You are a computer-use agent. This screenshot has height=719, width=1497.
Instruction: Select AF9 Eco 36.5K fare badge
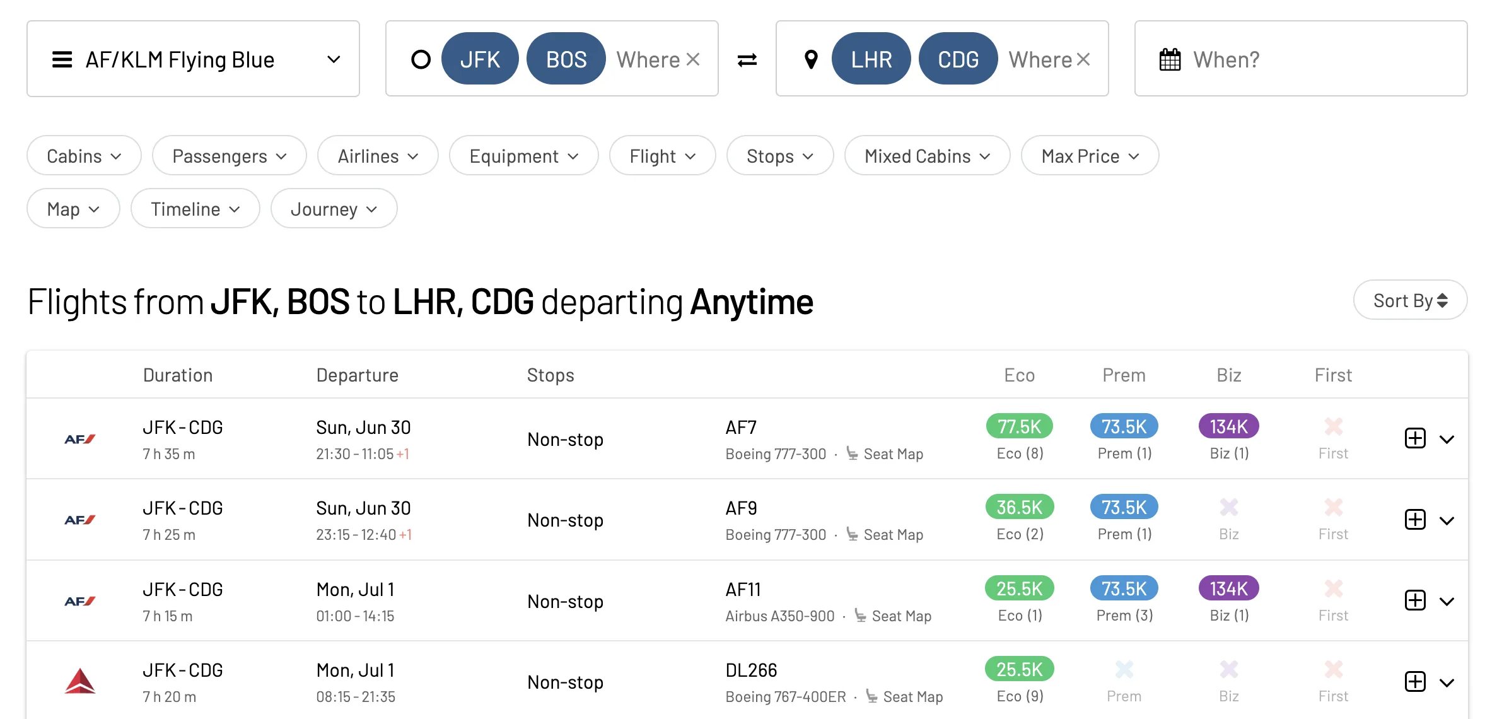1020,507
